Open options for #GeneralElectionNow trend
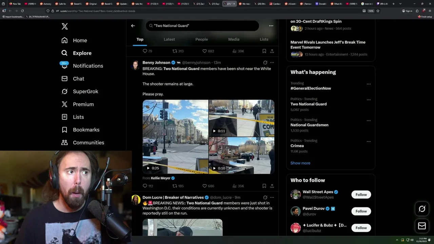 click(x=369, y=84)
